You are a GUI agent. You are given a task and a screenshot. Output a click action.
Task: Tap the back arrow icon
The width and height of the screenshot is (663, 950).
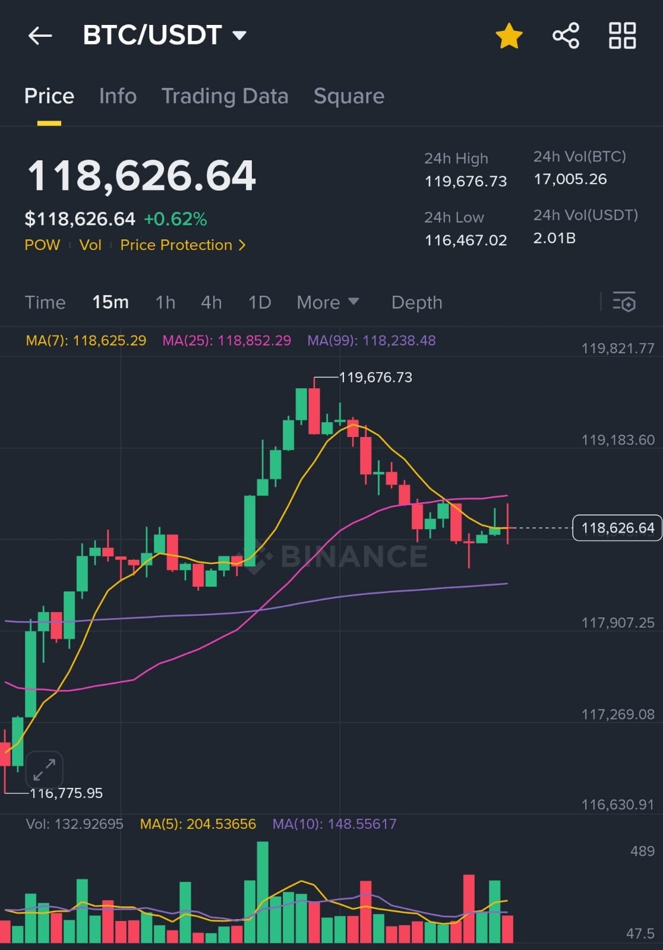pyautogui.click(x=40, y=36)
